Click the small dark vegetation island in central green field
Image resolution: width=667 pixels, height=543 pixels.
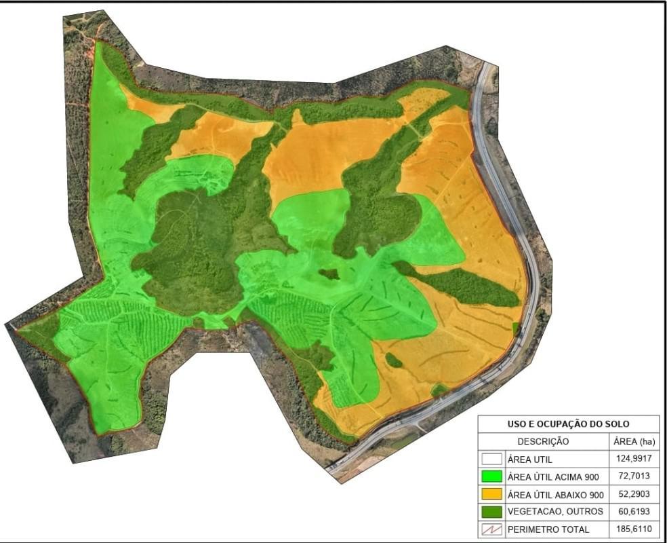(x=329, y=274)
